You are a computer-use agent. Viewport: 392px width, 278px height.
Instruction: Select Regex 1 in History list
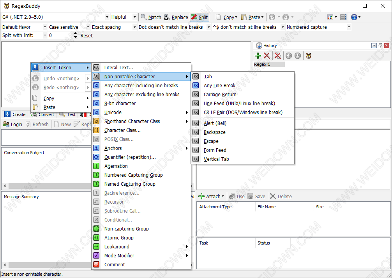(269, 64)
